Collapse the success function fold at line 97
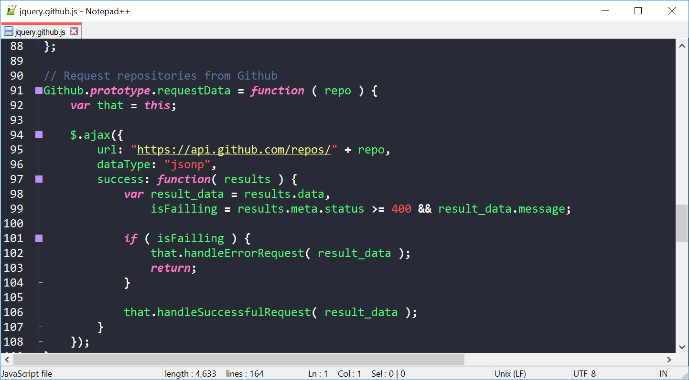 [x=38, y=179]
